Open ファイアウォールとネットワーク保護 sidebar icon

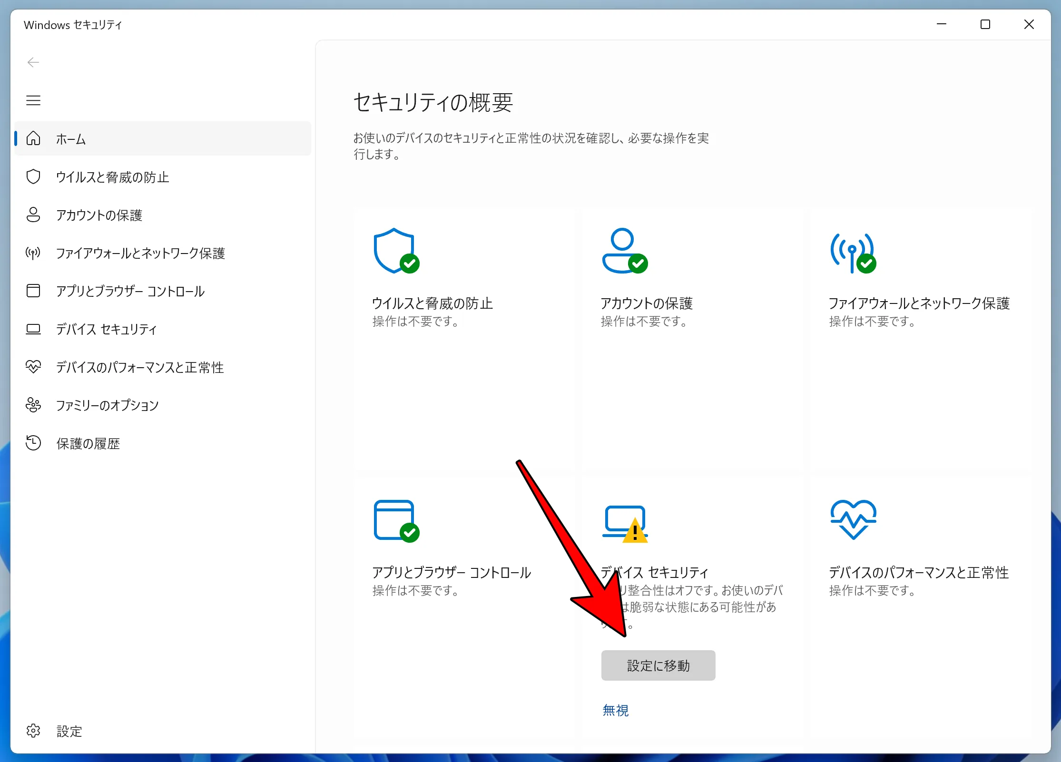pyautogui.click(x=33, y=253)
